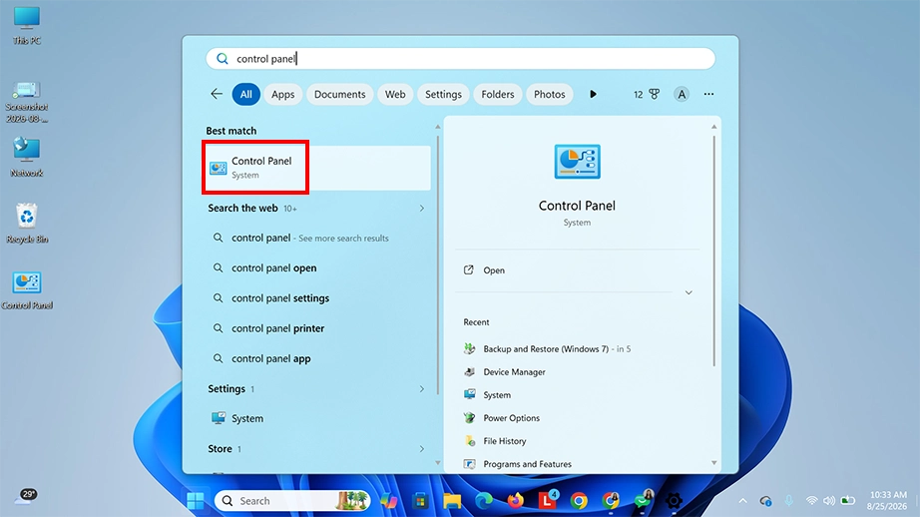Click the taskbar Search box
The image size is (920, 517).
click(x=292, y=501)
